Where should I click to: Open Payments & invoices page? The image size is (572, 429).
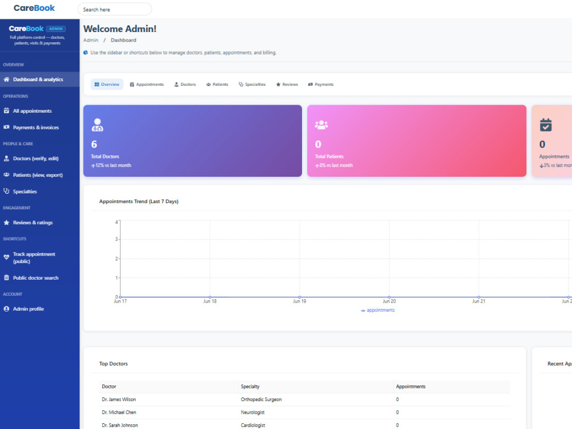(40, 127)
